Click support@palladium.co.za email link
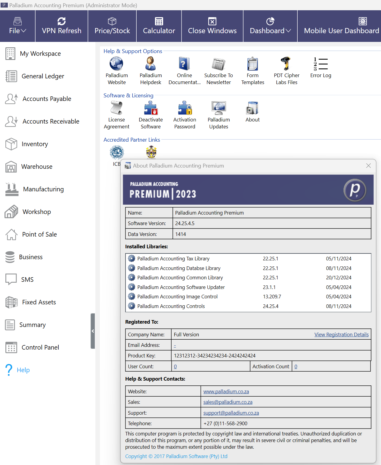The height and width of the screenshot is (465, 381). [231, 413]
